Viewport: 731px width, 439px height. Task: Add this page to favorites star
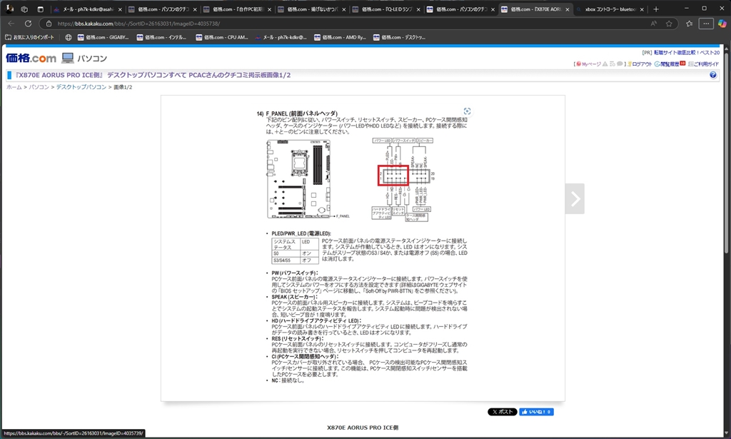[x=669, y=24]
